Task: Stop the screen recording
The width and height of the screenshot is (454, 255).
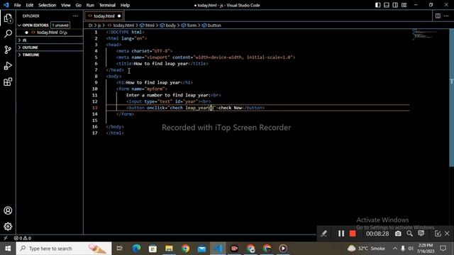Action: 353,234
